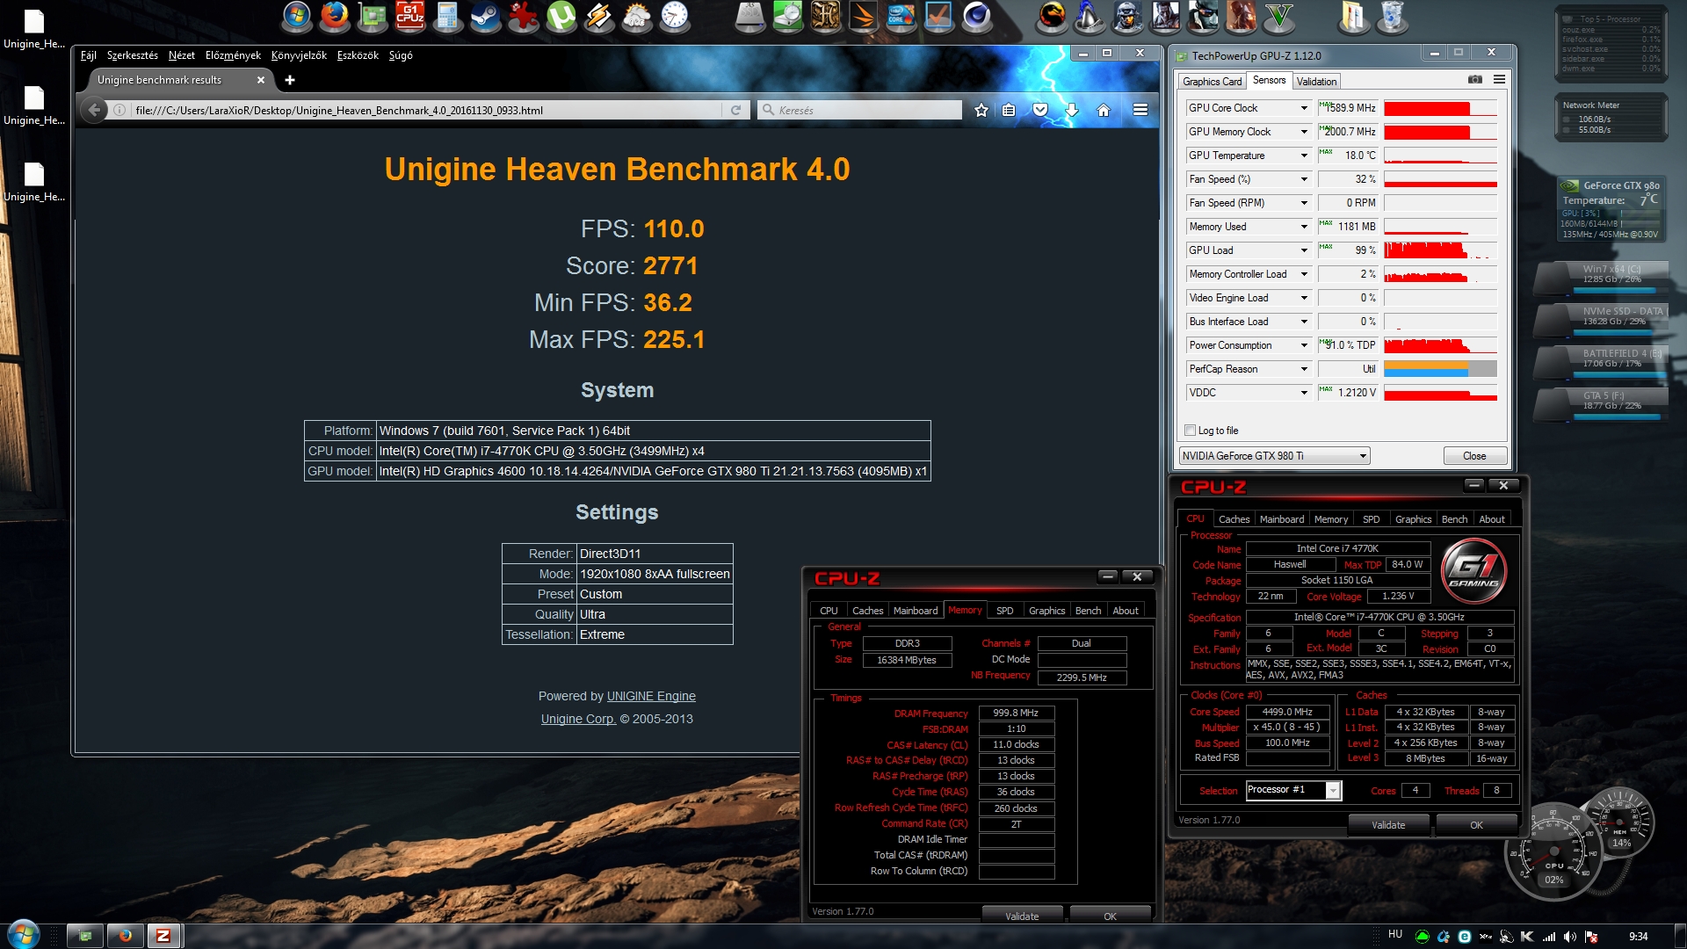This screenshot has height=949, width=1687.
Task: Click the analog clock dock icon
Action: point(674,16)
